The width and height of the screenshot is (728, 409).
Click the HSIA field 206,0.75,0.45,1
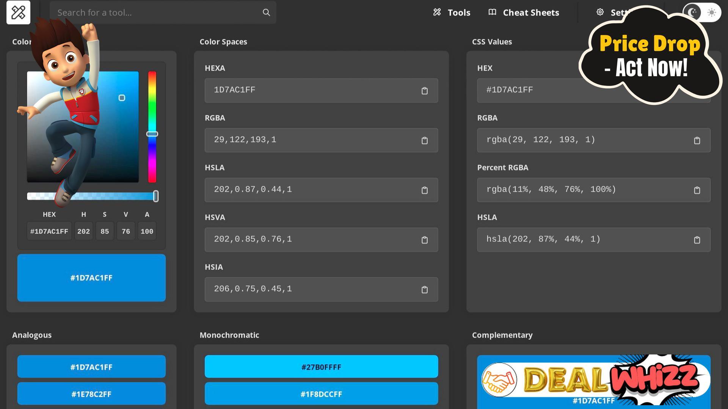click(x=321, y=289)
